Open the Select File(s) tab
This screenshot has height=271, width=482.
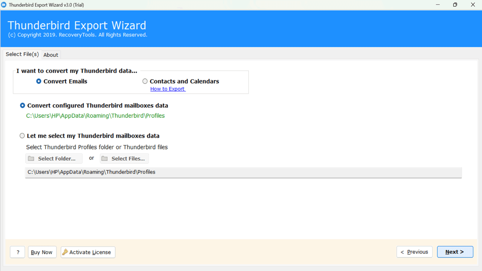coord(22,54)
